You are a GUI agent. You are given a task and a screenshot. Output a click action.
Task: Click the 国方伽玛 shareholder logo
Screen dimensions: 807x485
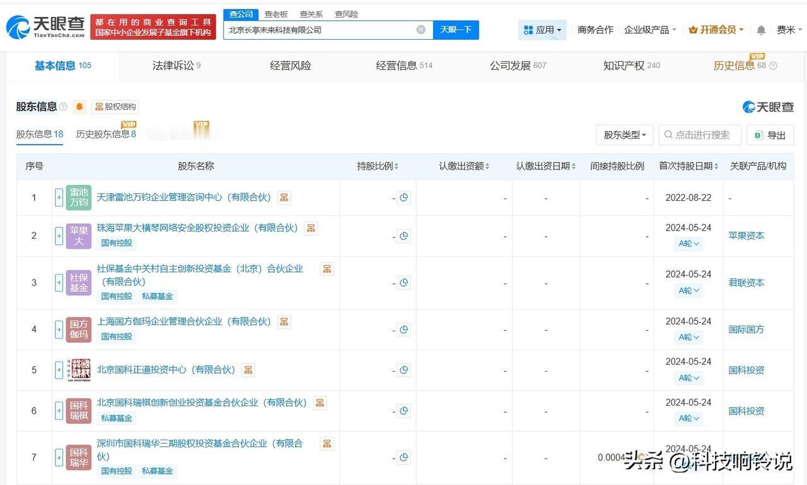coord(79,329)
